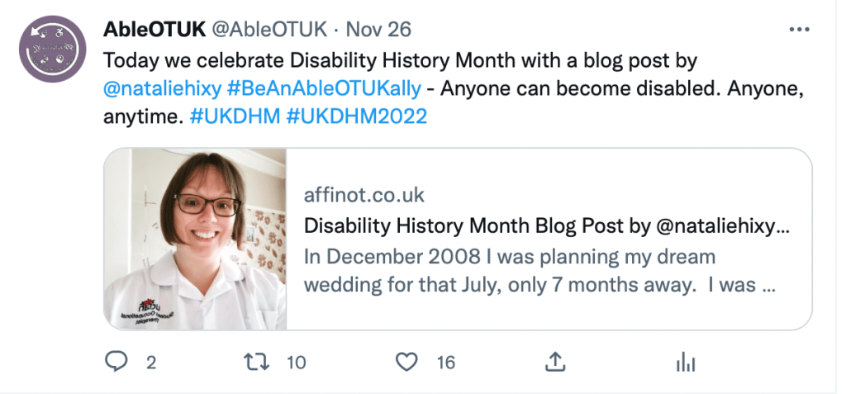Click the retweet count number 10
Viewport: 846px width, 394px height.
tap(297, 362)
